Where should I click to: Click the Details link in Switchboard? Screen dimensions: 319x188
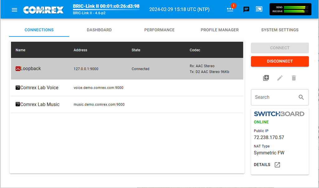pyautogui.click(x=262, y=165)
